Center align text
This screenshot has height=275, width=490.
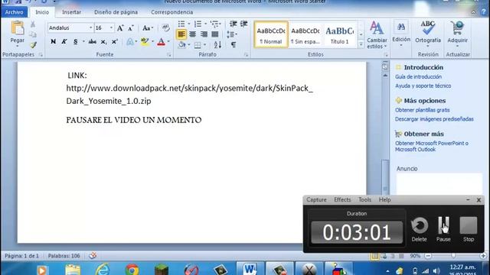[x=192, y=34]
